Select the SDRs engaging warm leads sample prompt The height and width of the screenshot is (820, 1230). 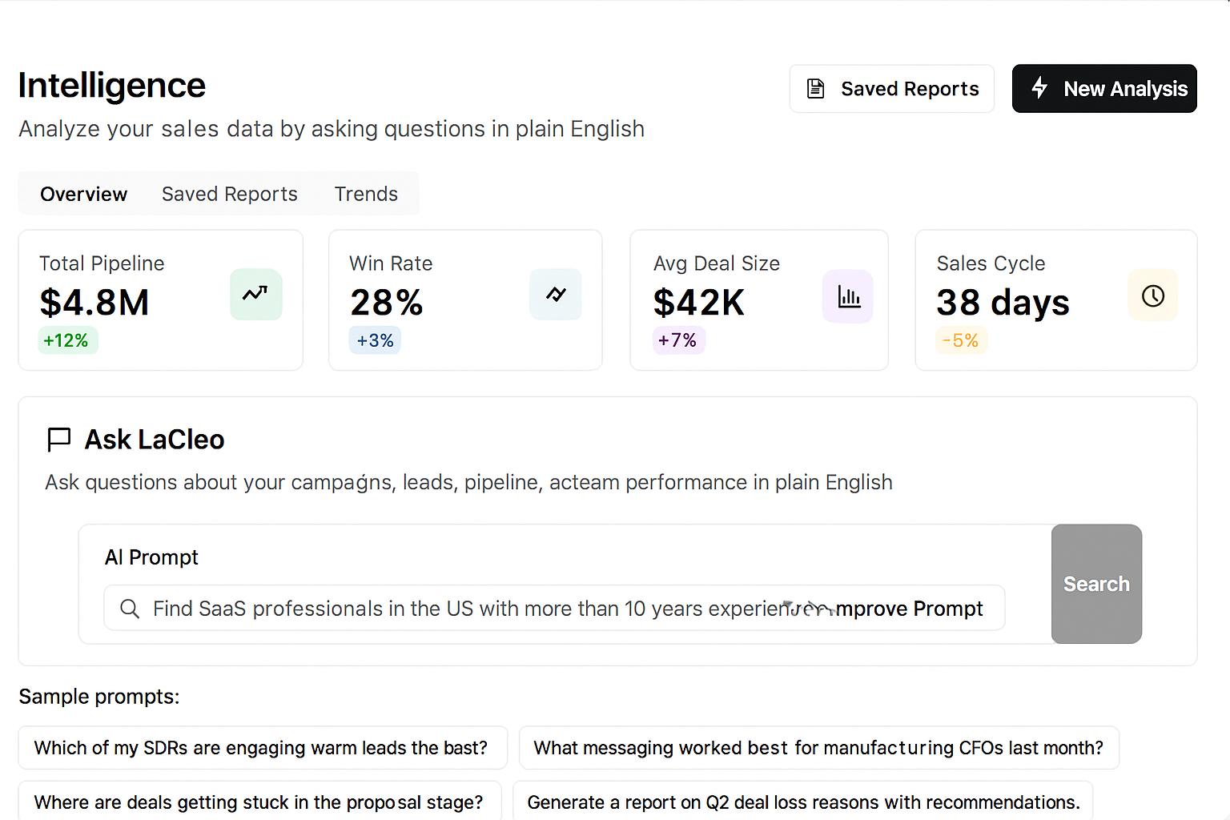(x=261, y=748)
